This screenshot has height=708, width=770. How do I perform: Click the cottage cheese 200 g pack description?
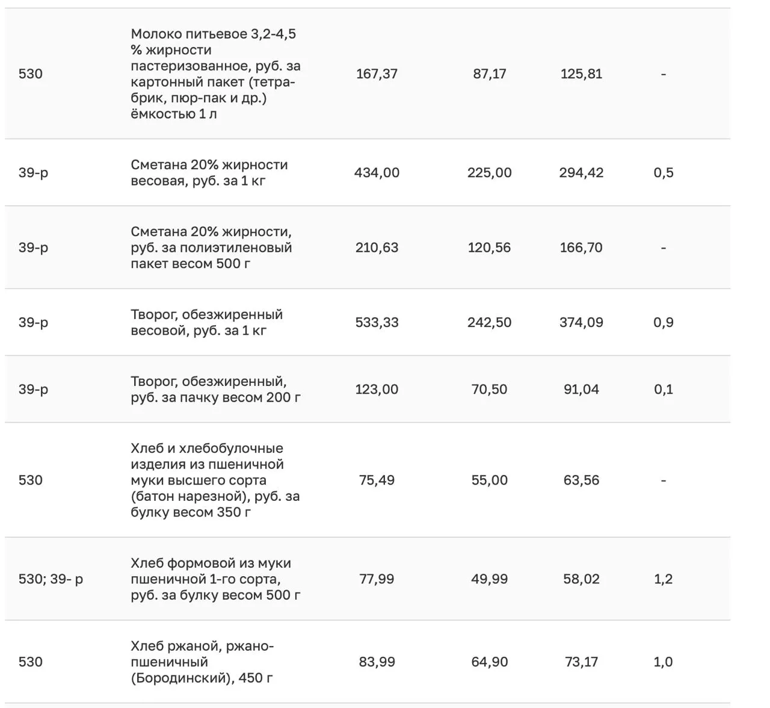click(215, 390)
